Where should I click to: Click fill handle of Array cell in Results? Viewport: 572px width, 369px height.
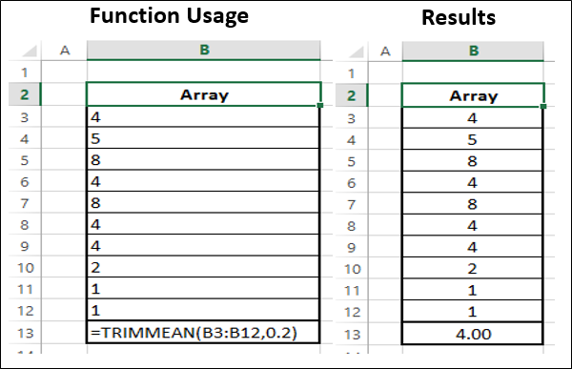(x=543, y=106)
